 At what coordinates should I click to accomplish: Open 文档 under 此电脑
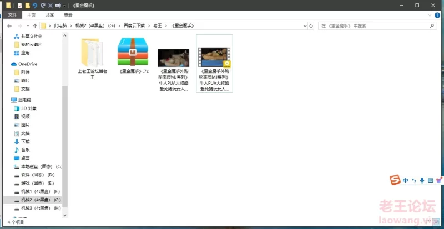[22, 133]
